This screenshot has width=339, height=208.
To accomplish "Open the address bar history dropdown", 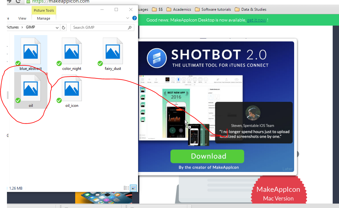I will click(x=57, y=28).
